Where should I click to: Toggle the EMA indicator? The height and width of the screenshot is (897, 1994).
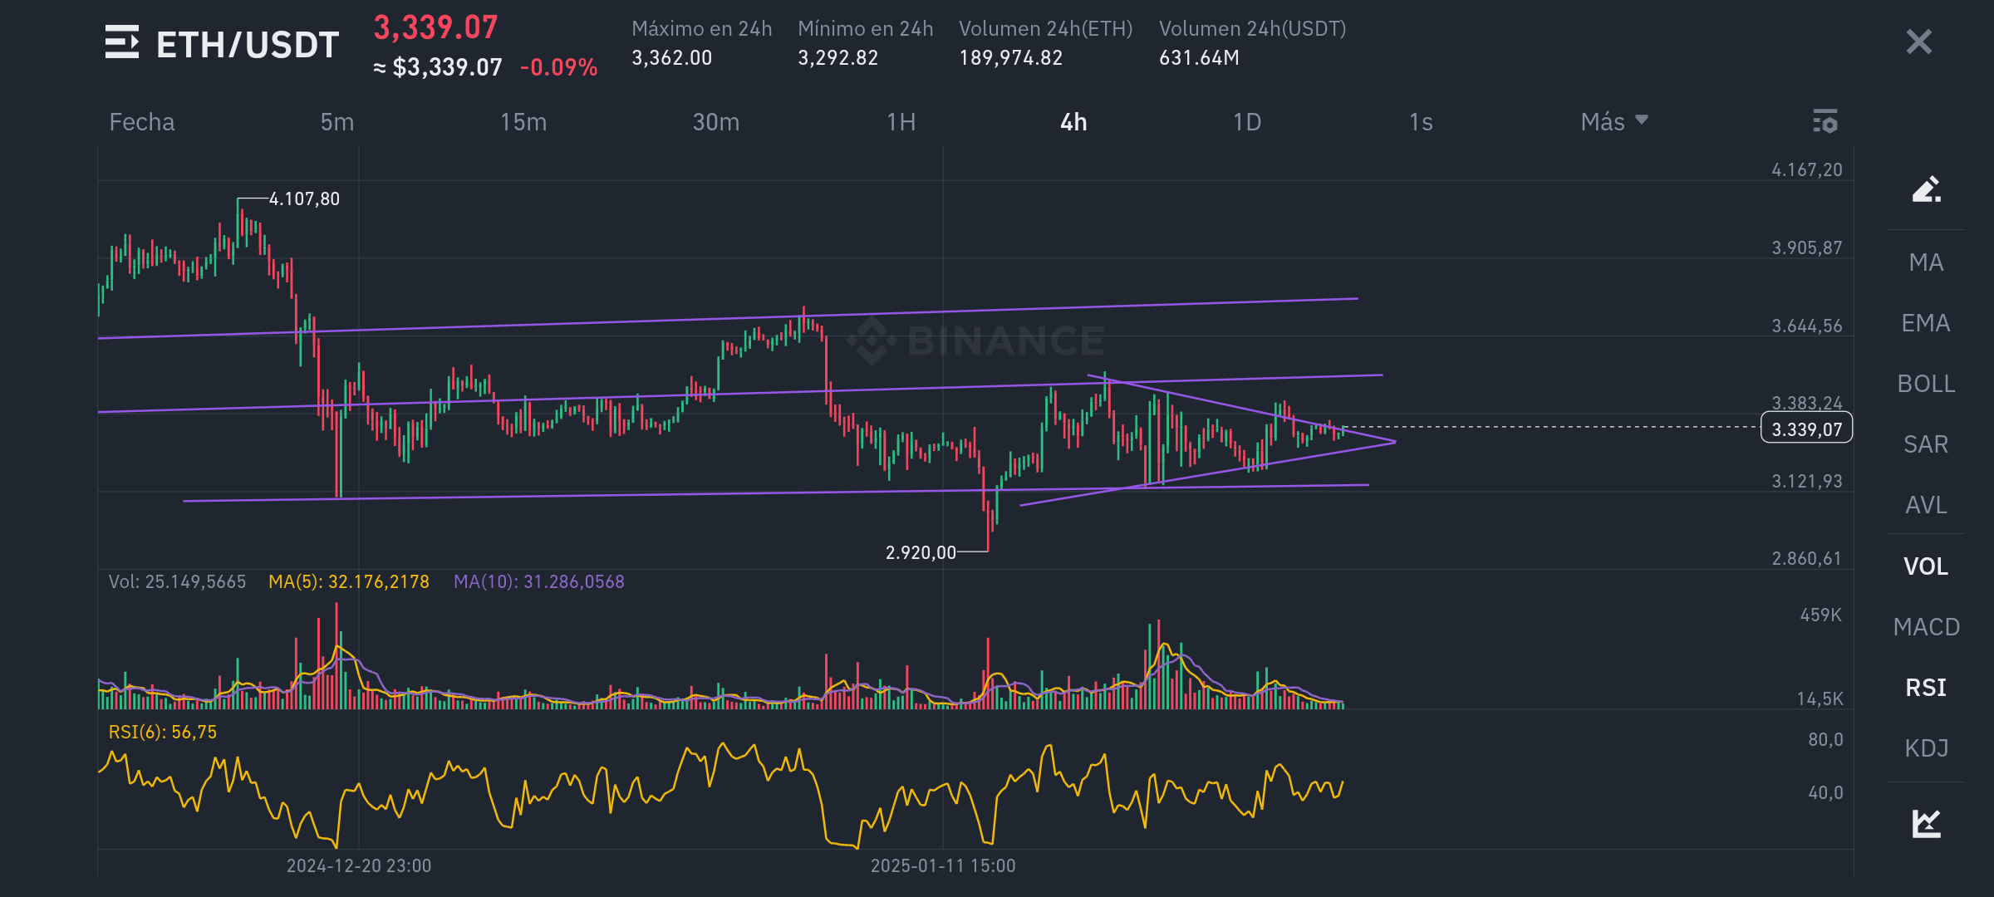click(x=1926, y=323)
